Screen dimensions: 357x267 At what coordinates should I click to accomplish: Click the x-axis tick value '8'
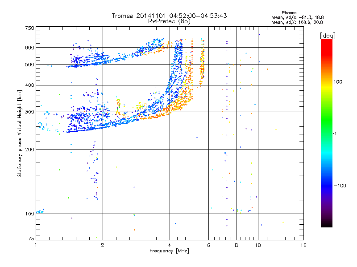(x=237, y=245)
